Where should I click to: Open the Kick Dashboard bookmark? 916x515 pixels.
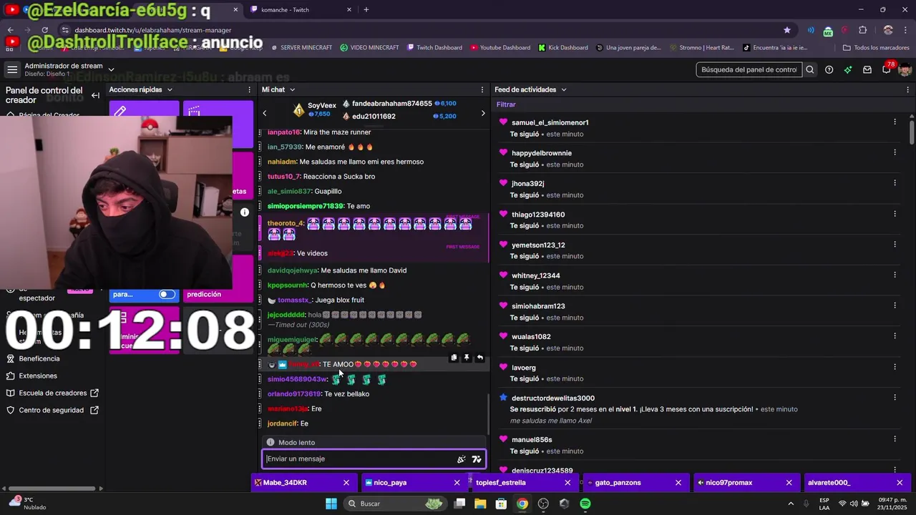(563, 47)
